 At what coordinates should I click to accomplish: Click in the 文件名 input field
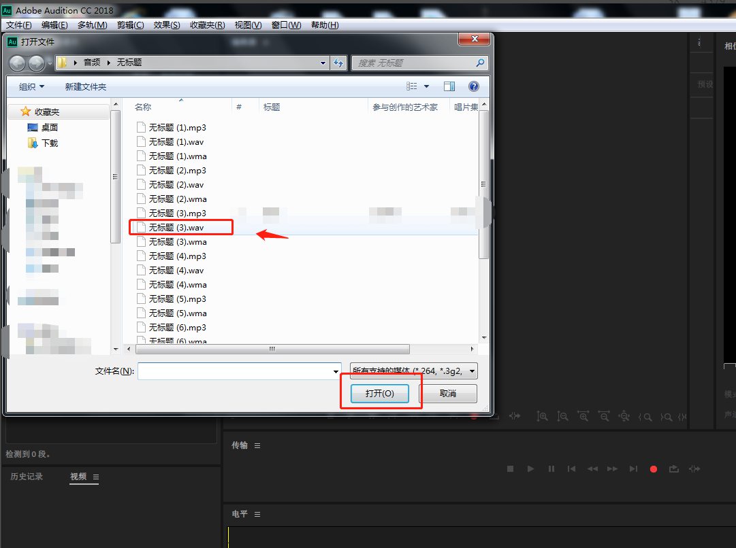239,371
